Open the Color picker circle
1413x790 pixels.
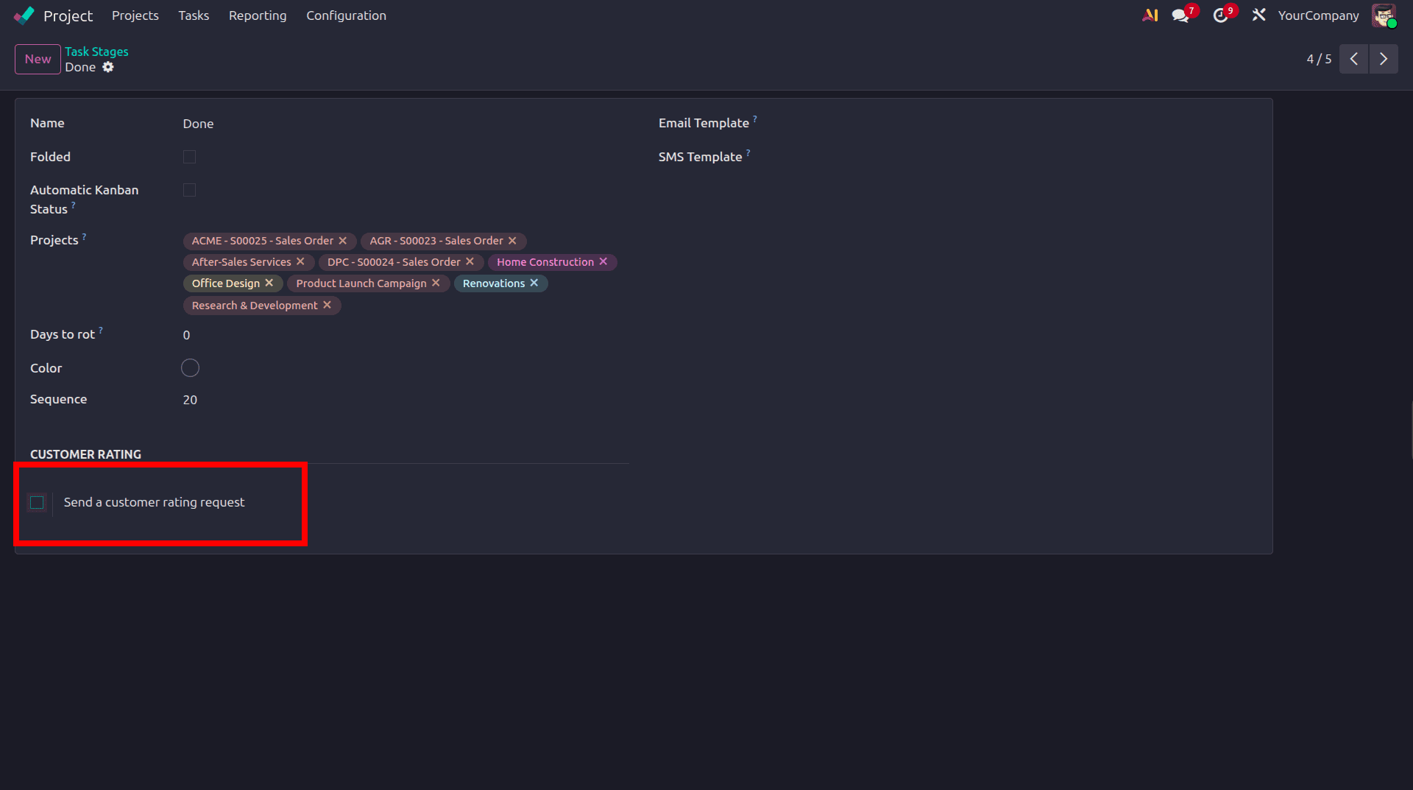coord(190,368)
